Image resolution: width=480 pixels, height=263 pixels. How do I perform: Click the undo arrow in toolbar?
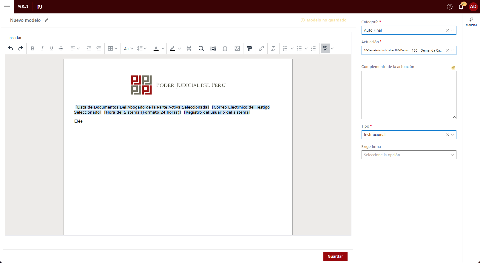click(x=11, y=48)
